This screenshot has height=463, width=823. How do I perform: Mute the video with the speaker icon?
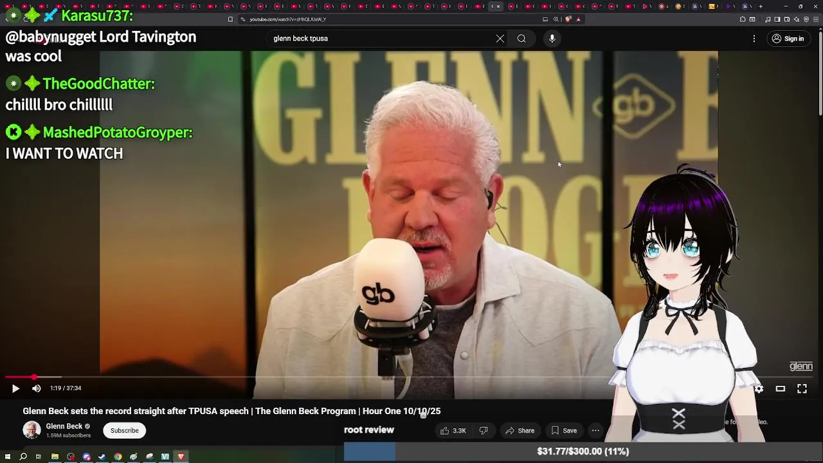tap(37, 388)
